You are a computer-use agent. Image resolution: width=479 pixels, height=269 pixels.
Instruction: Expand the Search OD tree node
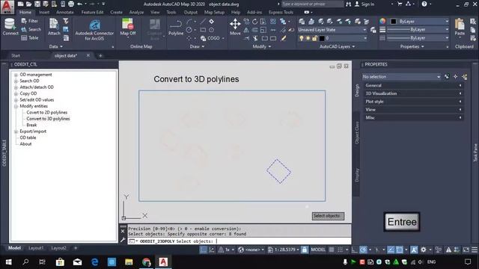pos(16,81)
